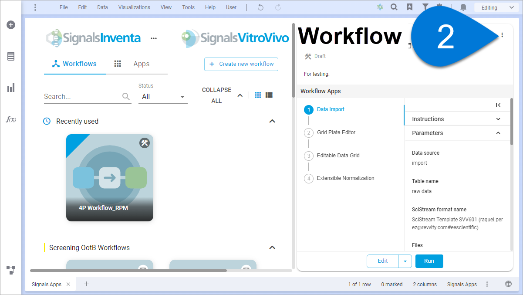Screen dimensions: 523x295
Task: Open the Status All dropdown
Action: (x=163, y=97)
